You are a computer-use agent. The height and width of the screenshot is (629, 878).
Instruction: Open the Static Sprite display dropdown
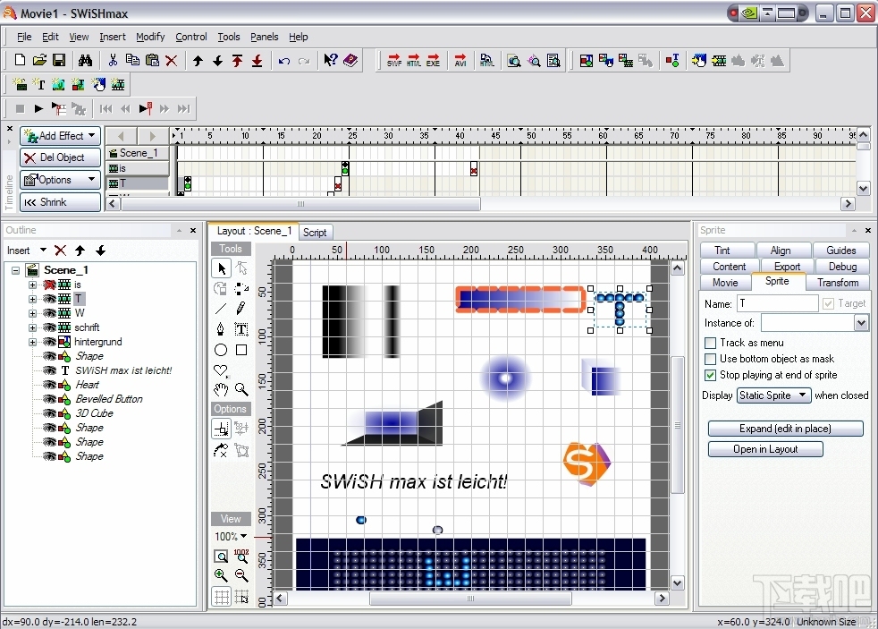point(773,395)
